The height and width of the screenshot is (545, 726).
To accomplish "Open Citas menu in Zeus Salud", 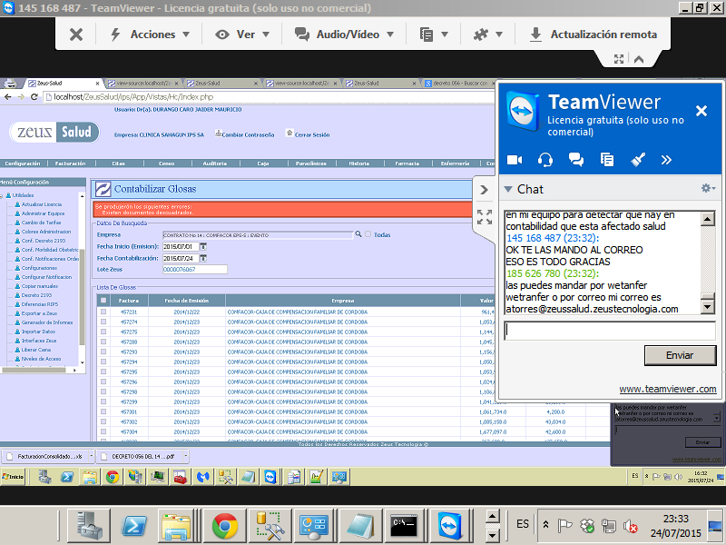I will [x=119, y=163].
